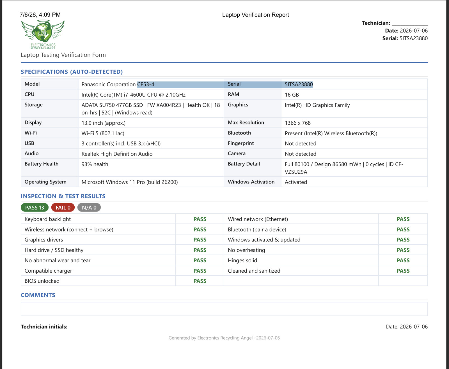Click Max Resolution value '1366 x 768'
This screenshot has height=369, width=449.
point(298,123)
